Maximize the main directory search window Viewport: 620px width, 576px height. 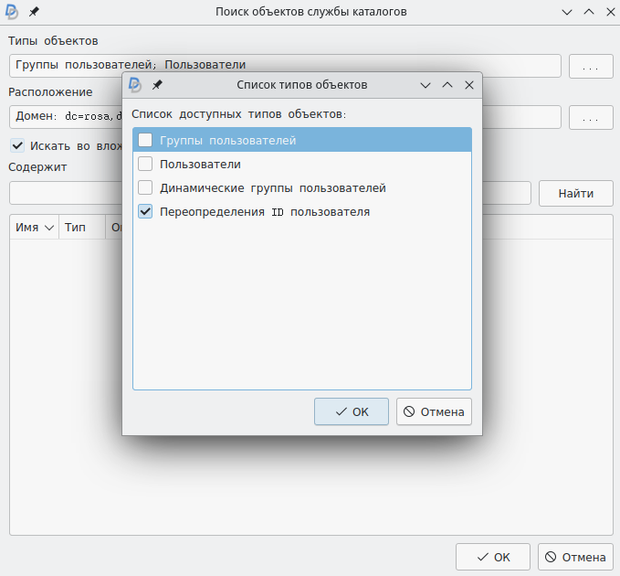[x=589, y=12]
